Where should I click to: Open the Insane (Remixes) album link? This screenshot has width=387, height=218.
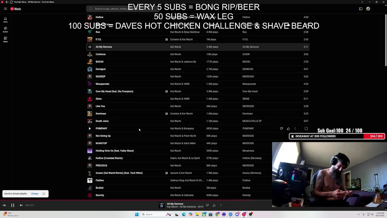coord(252,173)
